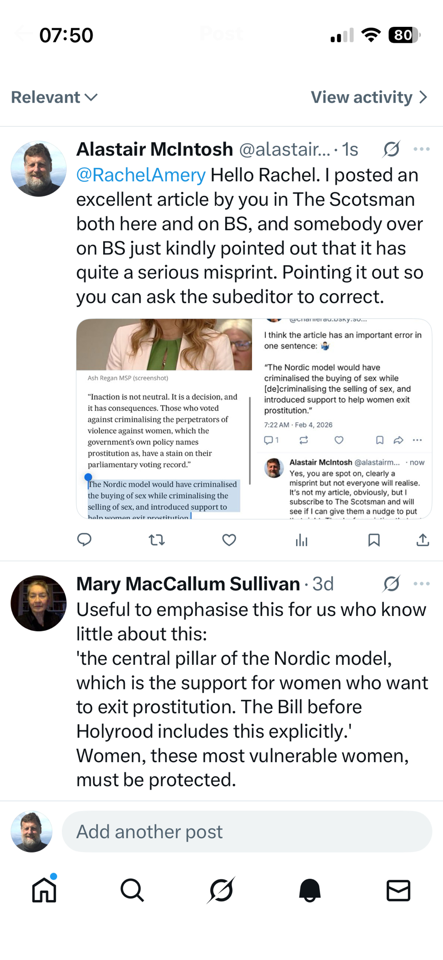This screenshot has width=443, height=960.
Task: Open the Search tab
Action: pos(132,890)
